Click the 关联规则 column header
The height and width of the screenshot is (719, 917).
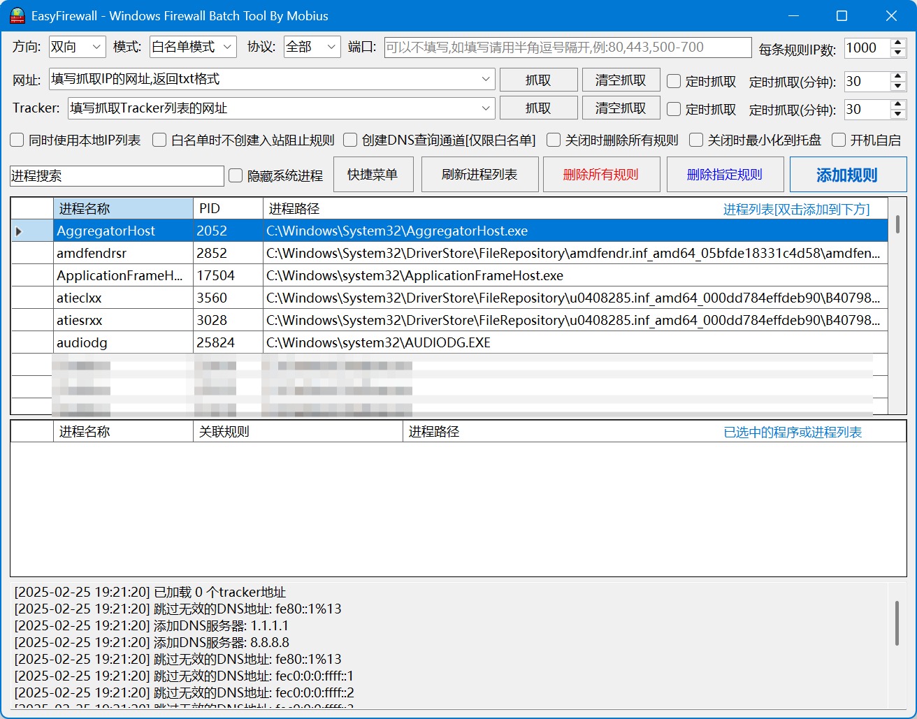298,432
